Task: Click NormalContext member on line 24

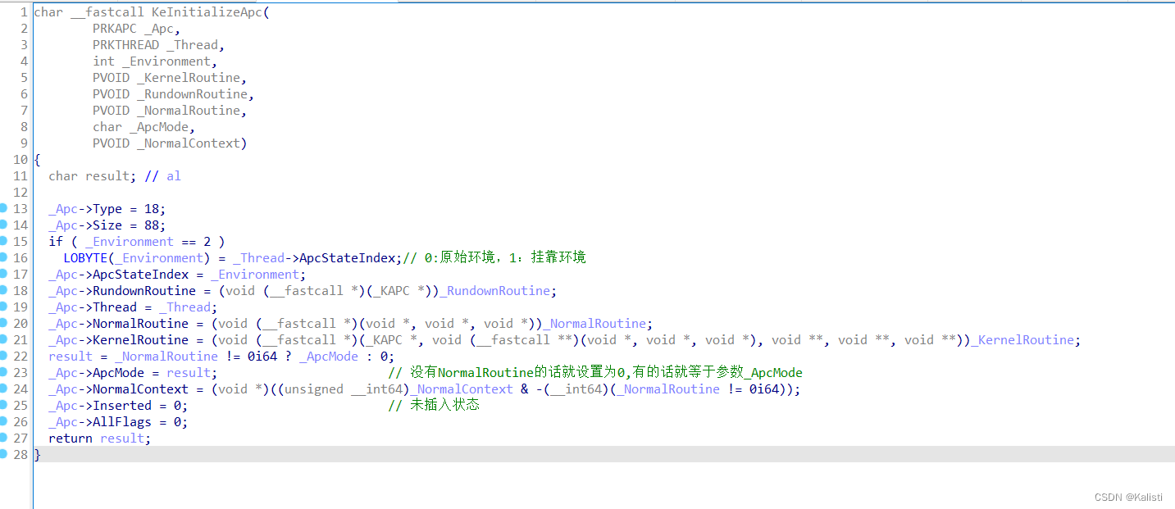Action: 140,389
